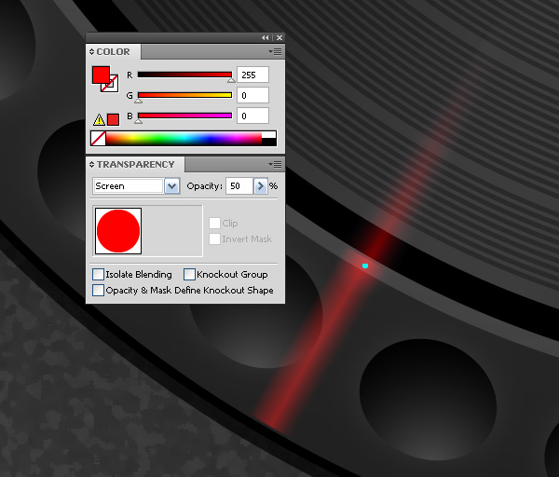Click the B slider triangle handle

[x=138, y=121]
